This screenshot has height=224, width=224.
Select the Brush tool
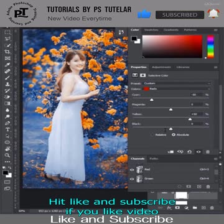pos(7,78)
